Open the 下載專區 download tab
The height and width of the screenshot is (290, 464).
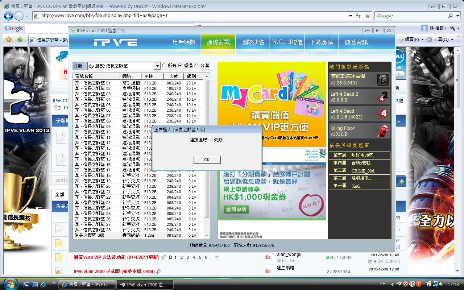(x=322, y=42)
